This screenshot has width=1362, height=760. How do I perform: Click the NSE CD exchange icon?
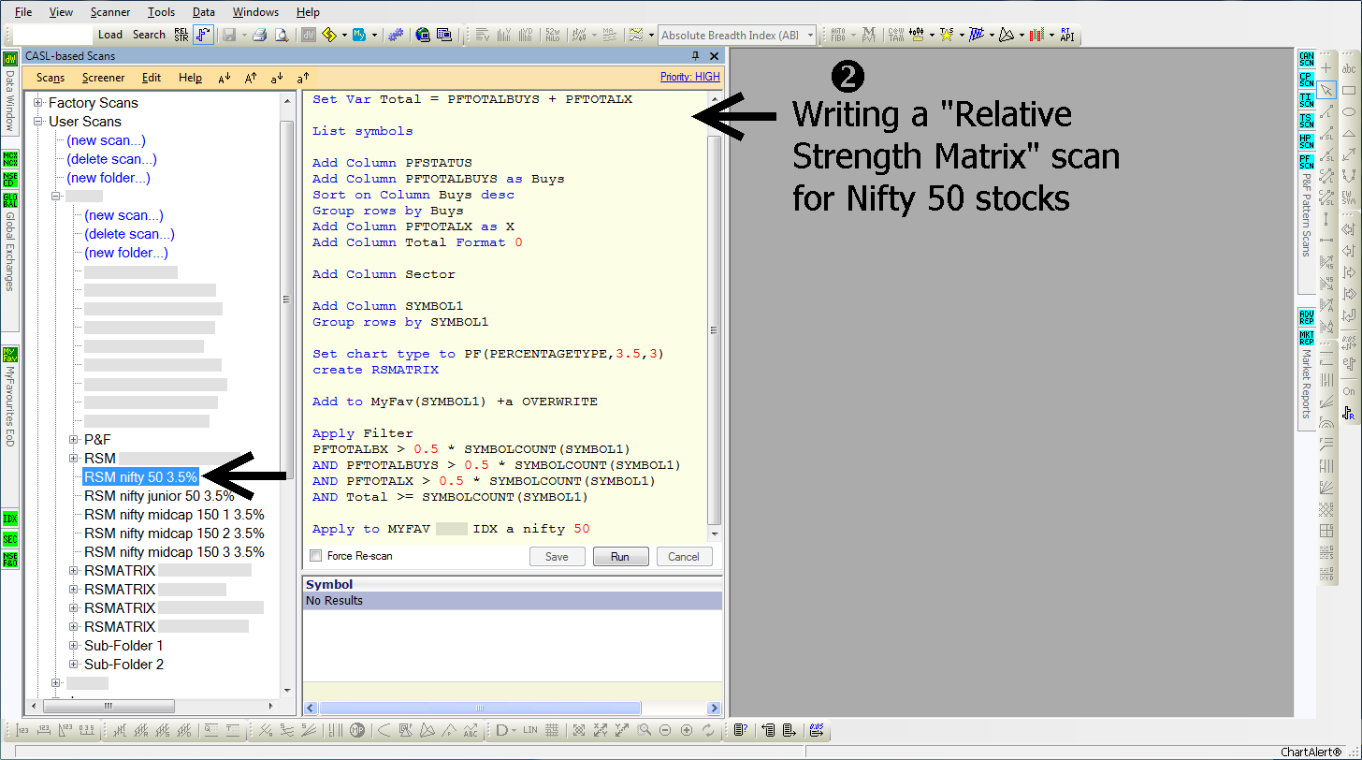(10, 179)
